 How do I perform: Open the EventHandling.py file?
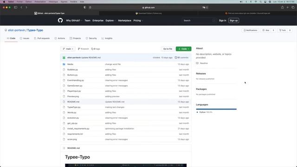tap(76, 80)
